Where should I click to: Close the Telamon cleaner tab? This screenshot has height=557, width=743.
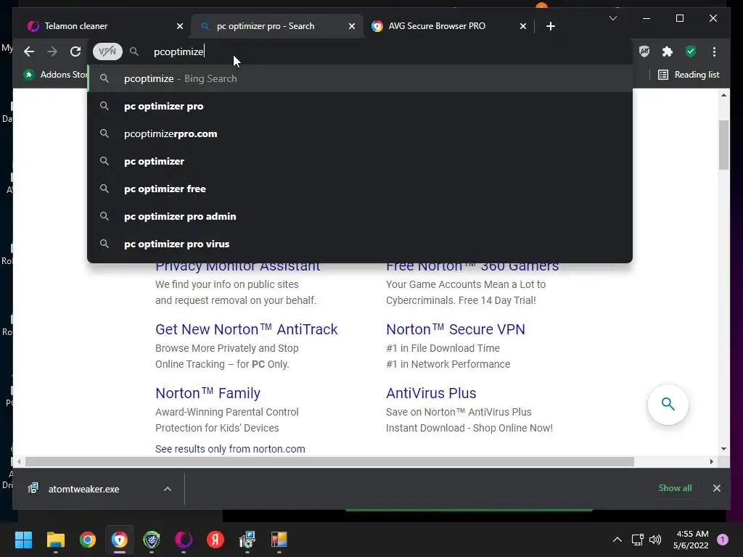[x=180, y=26]
